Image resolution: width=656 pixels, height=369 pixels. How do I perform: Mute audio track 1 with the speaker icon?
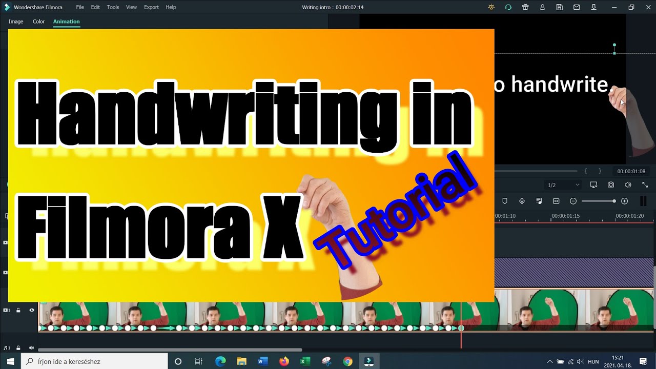[x=31, y=348]
